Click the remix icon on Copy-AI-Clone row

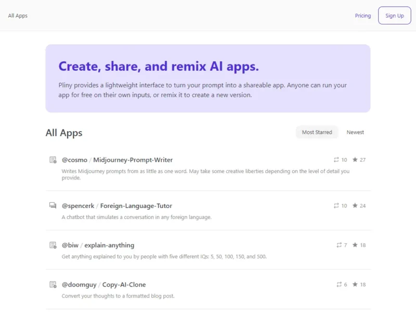coord(339,284)
